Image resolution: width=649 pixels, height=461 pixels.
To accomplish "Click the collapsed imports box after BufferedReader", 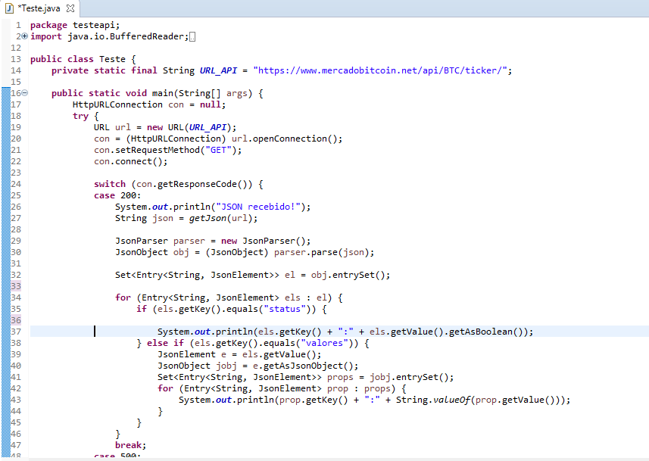I will click(192, 37).
